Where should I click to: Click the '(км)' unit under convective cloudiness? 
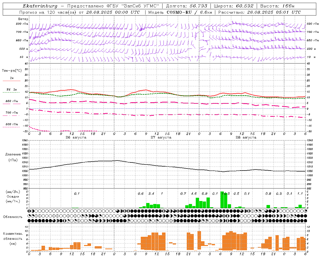[13, 243]
